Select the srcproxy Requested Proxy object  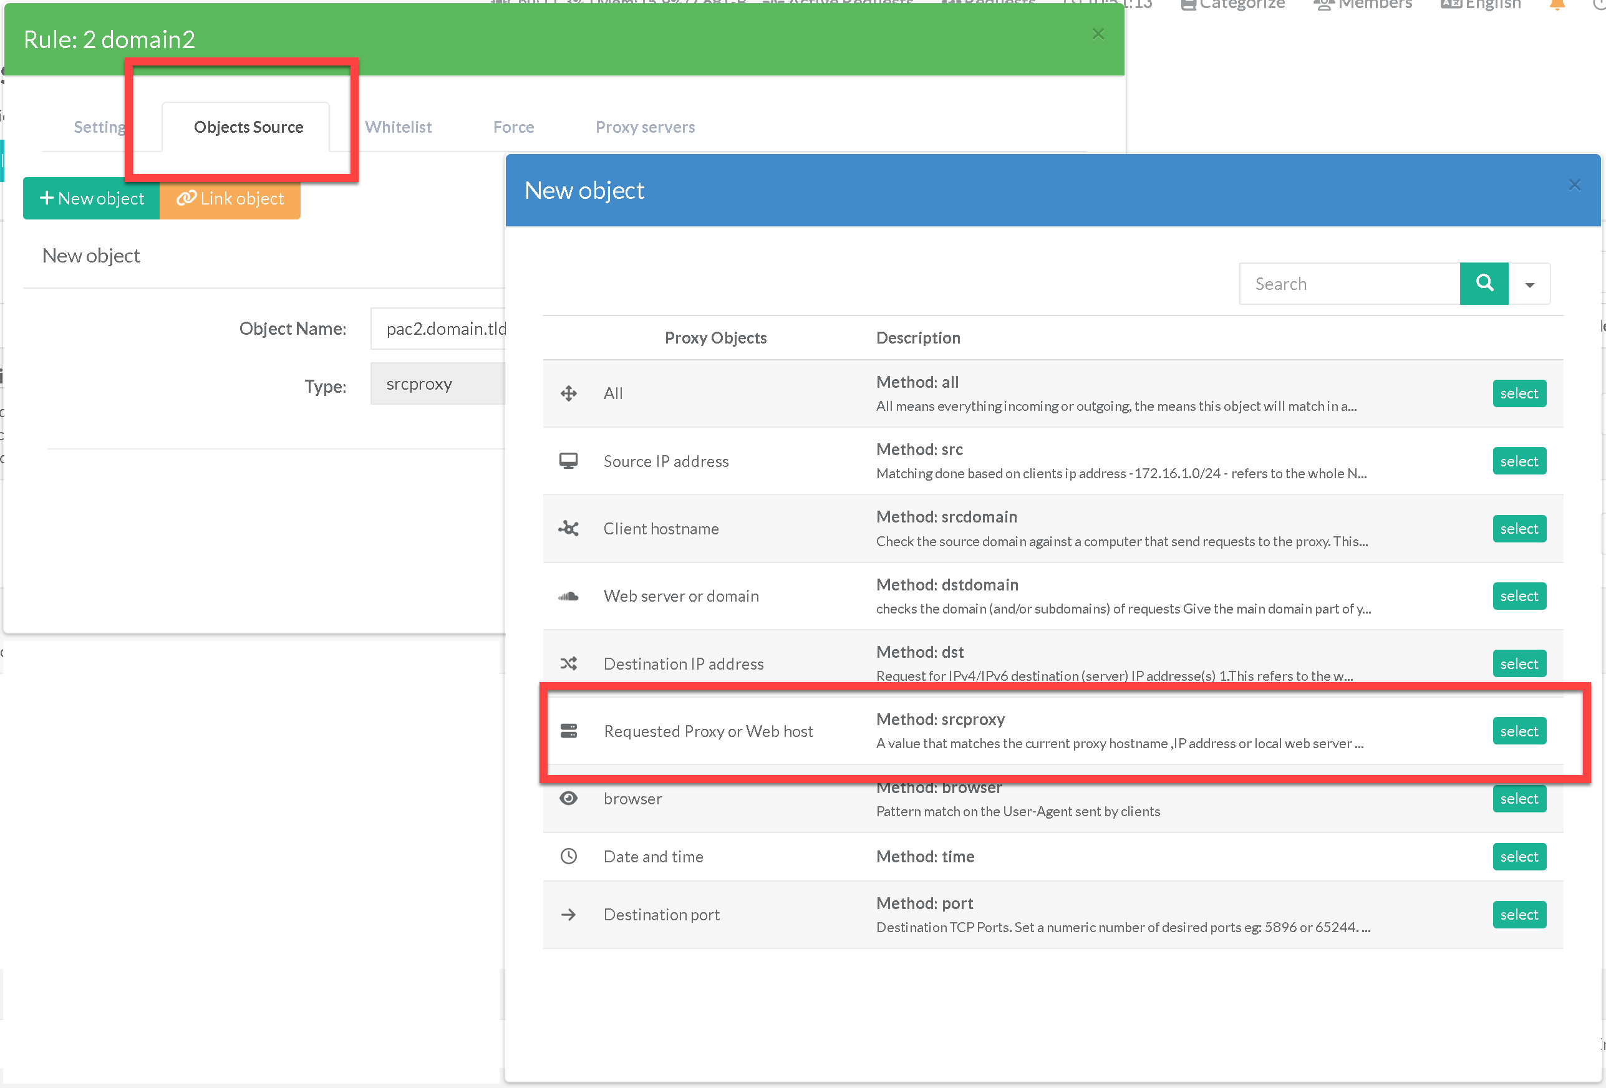(x=1518, y=731)
